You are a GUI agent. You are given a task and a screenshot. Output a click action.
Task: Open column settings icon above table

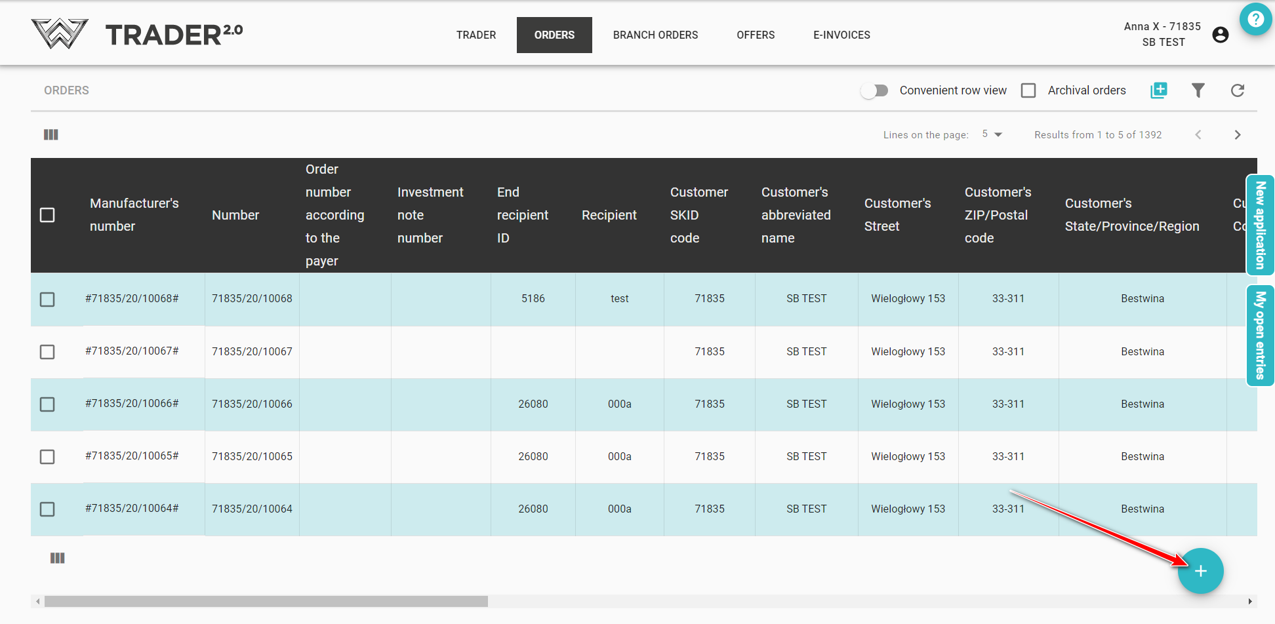pos(51,134)
